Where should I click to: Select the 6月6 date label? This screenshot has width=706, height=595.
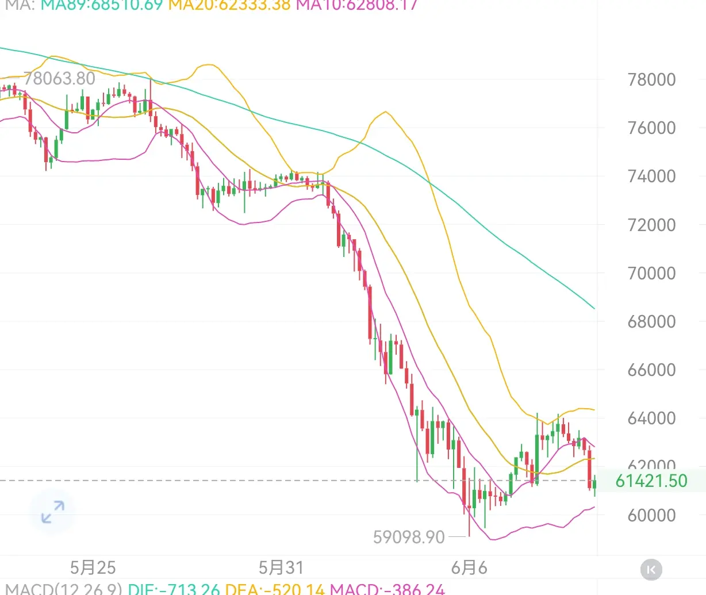(x=469, y=568)
